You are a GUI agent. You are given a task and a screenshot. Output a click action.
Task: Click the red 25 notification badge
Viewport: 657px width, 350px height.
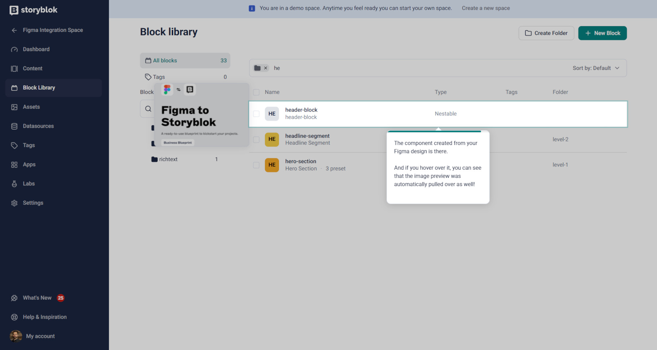click(61, 298)
